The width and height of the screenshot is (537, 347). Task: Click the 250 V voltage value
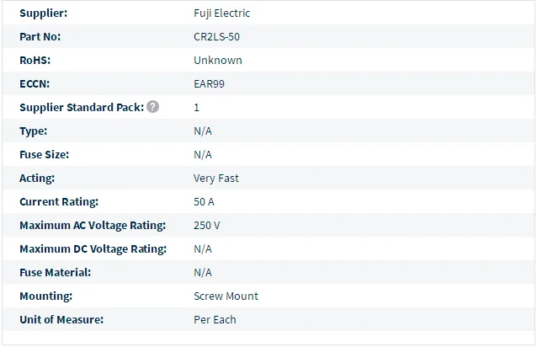pos(207,226)
